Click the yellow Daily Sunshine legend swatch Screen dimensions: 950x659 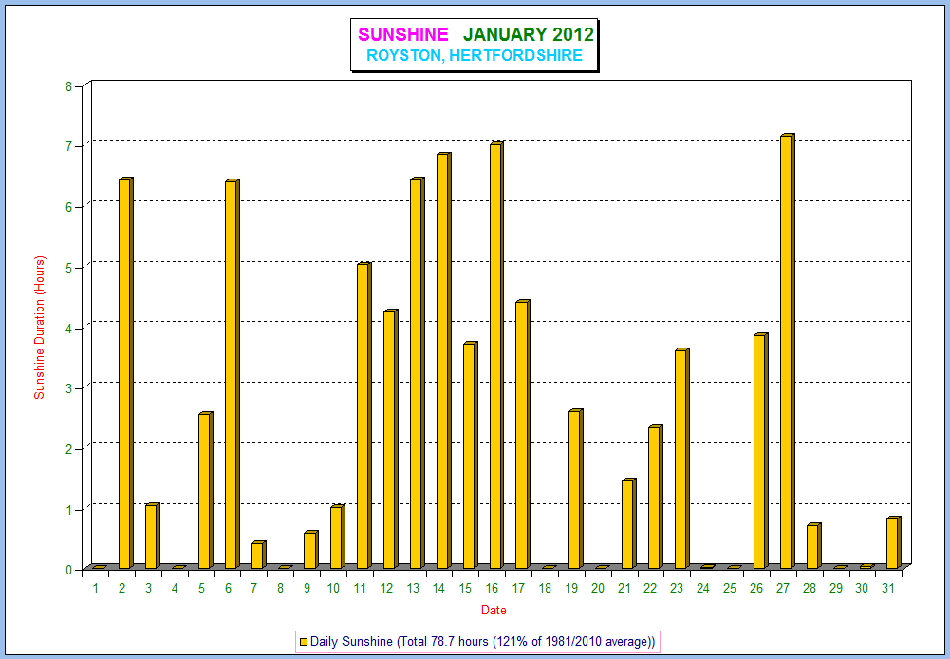304,641
